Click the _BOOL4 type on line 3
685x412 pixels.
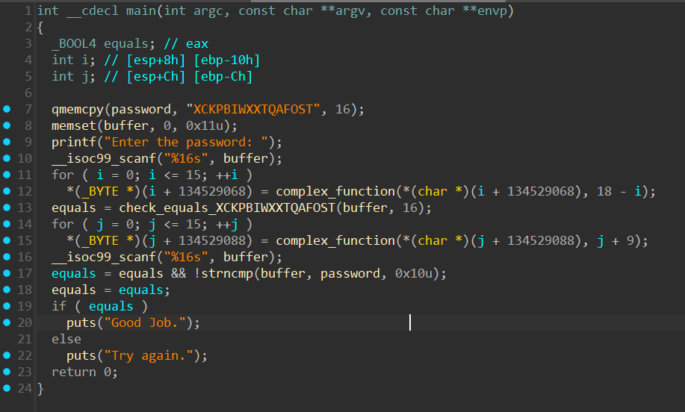74,43
